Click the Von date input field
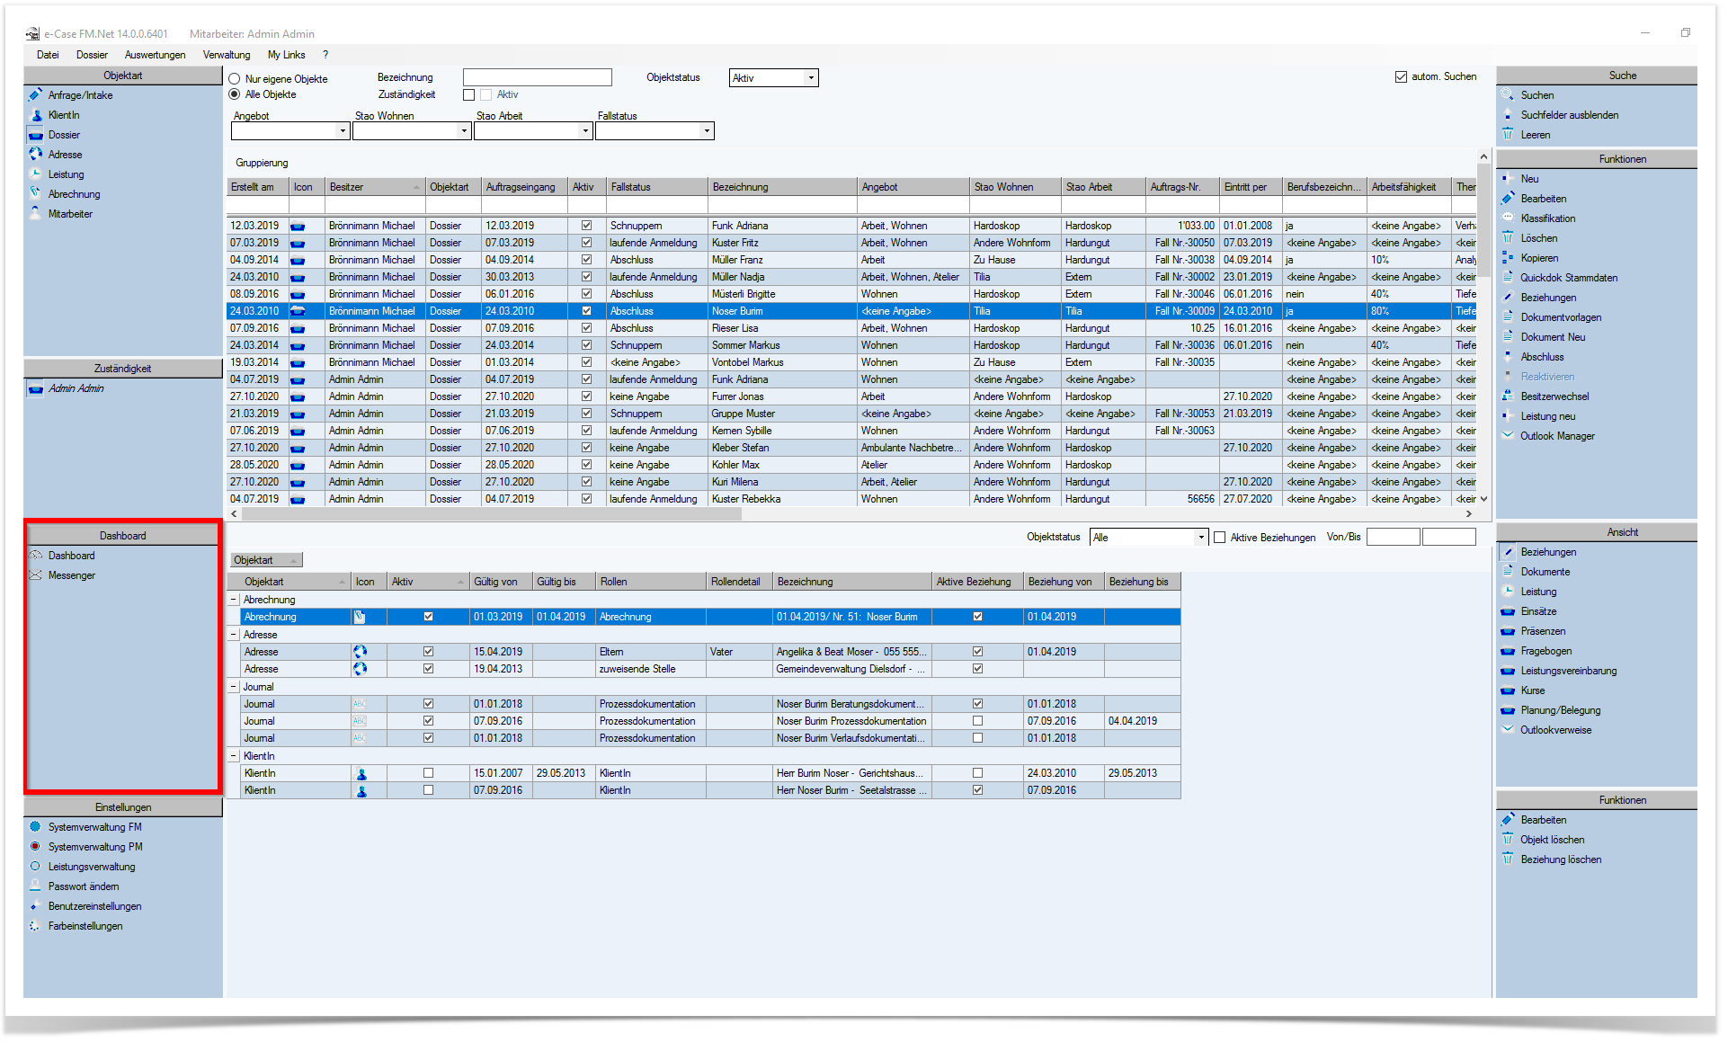This screenshot has height=1042, width=1728. (x=1393, y=538)
